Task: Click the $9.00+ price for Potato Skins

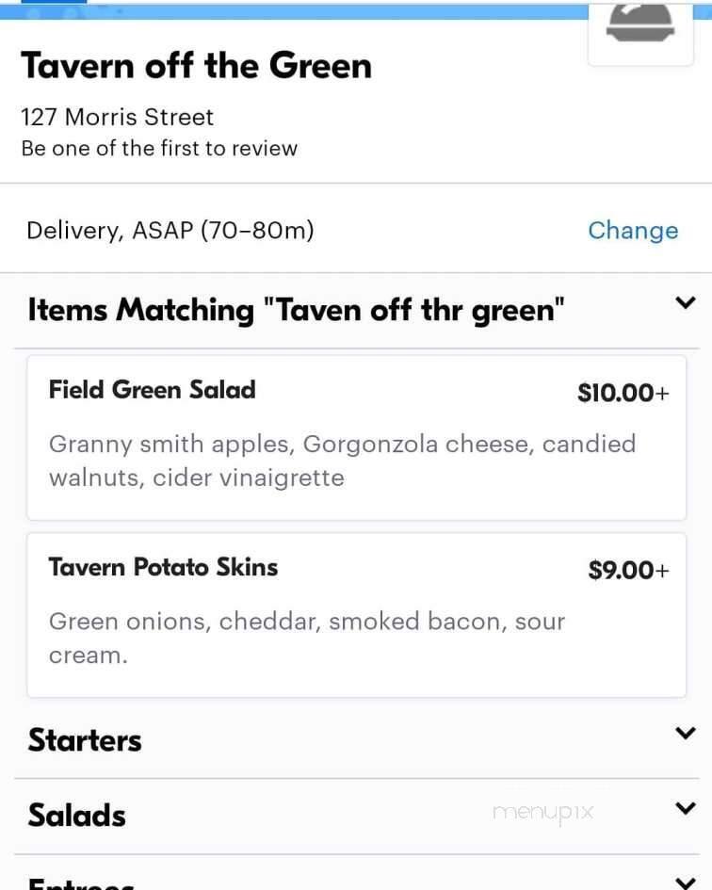Action: 628,570
